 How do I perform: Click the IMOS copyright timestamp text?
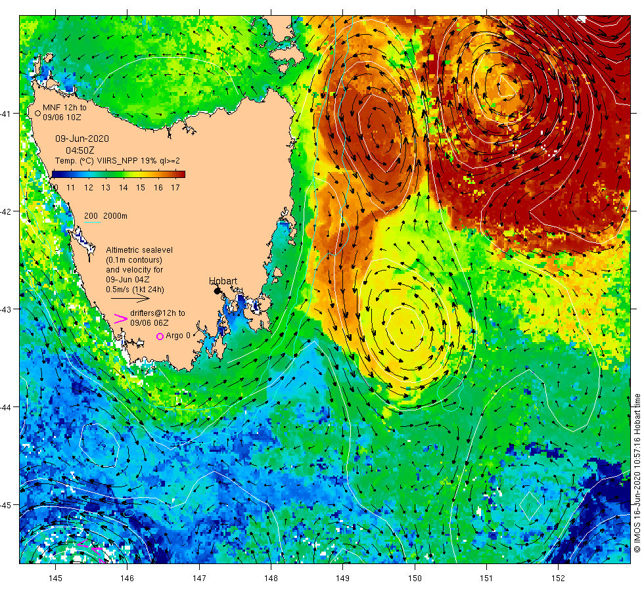pyautogui.click(x=637, y=473)
